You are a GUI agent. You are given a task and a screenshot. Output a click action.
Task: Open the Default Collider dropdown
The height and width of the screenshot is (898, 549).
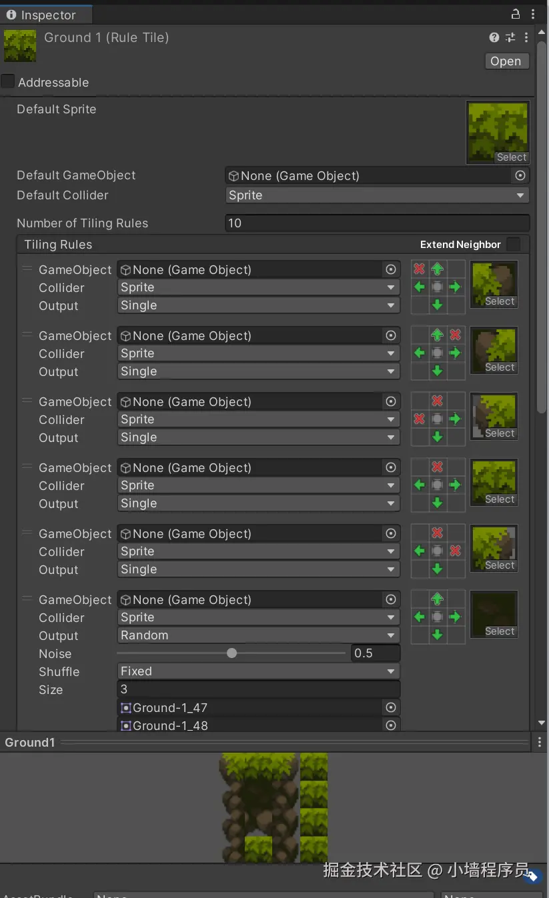378,195
